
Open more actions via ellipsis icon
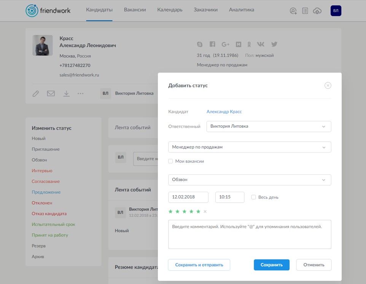[x=80, y=93]
